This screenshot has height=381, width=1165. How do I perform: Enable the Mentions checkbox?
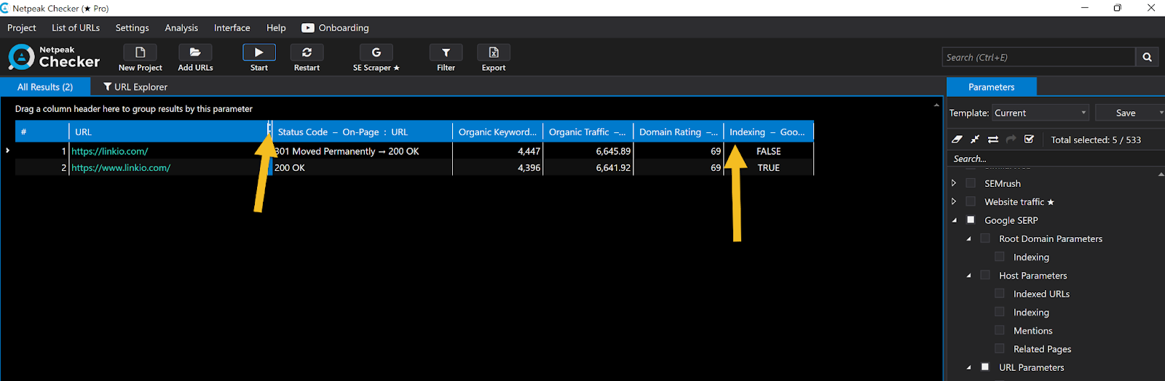(1000, 330)
